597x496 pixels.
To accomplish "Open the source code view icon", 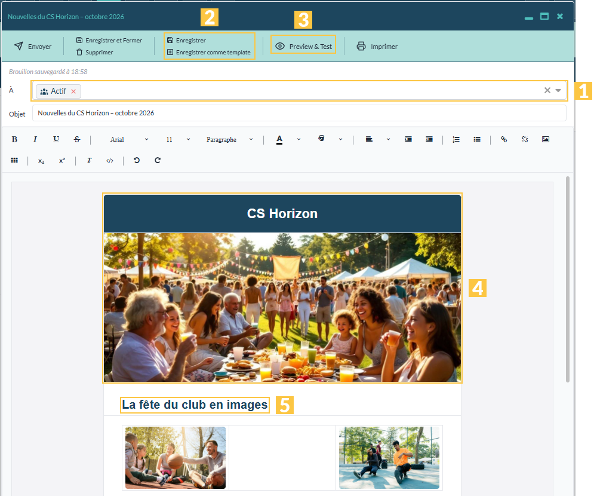I will [110, 161].
